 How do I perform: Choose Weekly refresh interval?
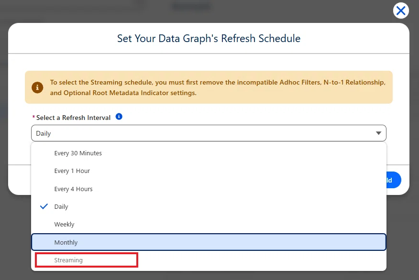[x=209, y=225]
